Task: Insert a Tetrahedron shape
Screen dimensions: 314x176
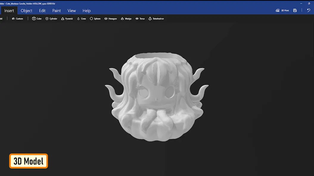Action: tap(156, 19)
